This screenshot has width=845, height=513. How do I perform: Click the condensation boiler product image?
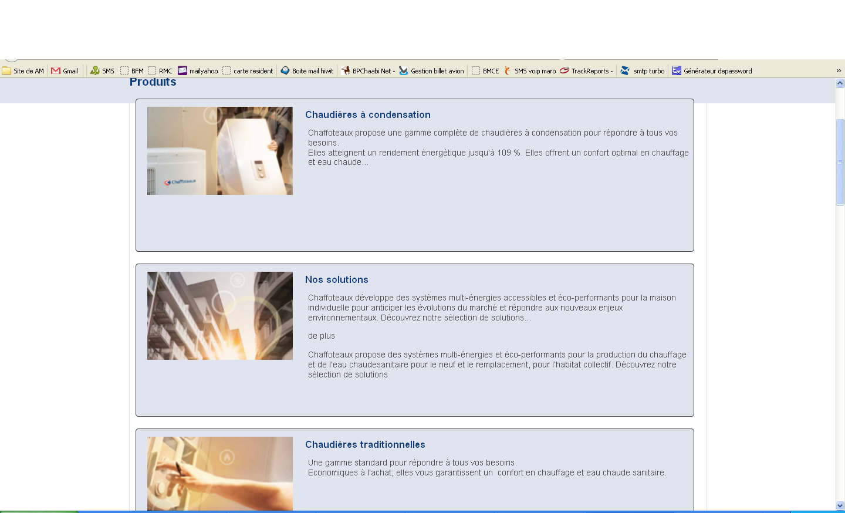pos(220,151)
